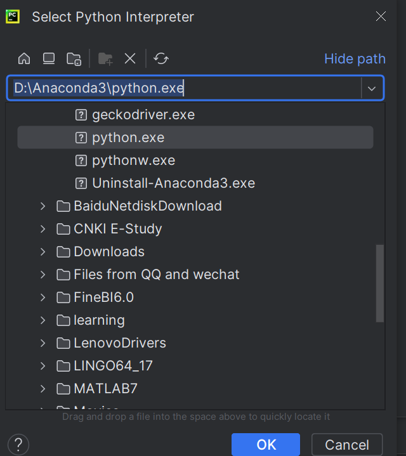This screenshot has height=456, width=406.
Task: Click the Home directory icon
Action: 24,59
